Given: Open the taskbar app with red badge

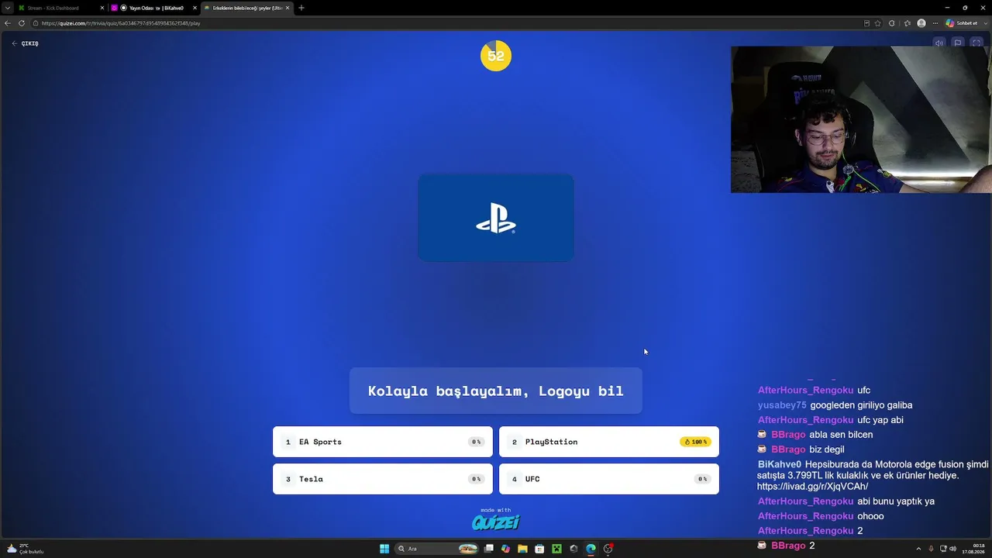Looking at the screenshot, I should pyautogui.click(x=608, y=549).
